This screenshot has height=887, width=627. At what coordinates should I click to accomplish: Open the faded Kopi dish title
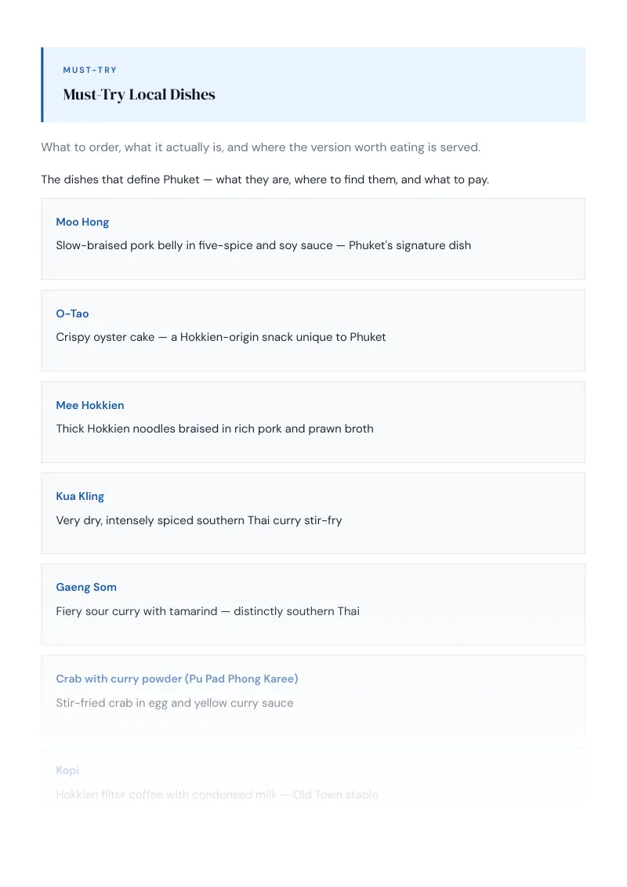(x=67, y=770)
